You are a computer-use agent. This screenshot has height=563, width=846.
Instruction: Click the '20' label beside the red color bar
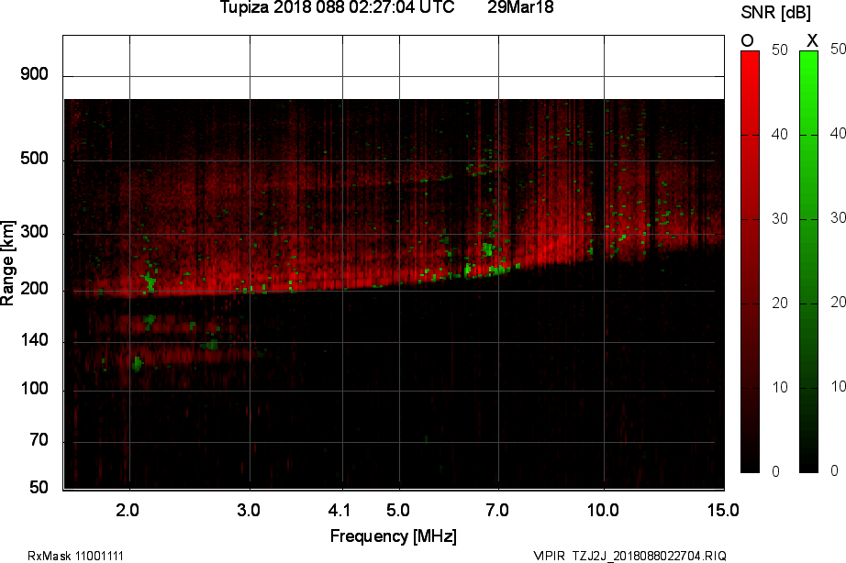coord(780,304)
